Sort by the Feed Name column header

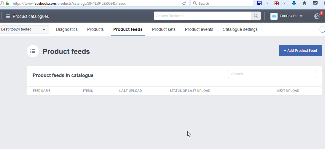[x=42, y=91]
